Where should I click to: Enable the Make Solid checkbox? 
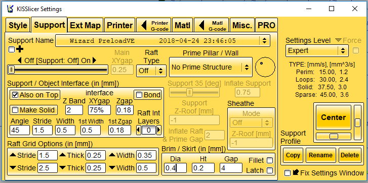point(15,110)
